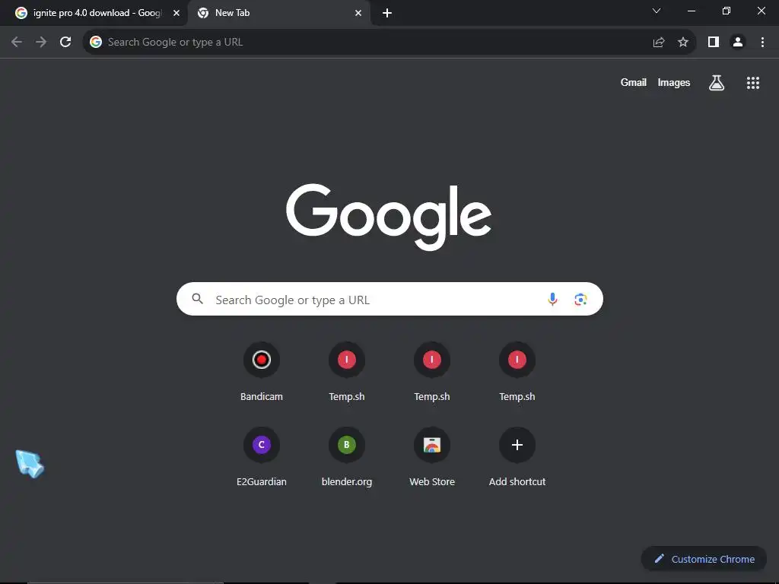Bookmark this tab with the star icon
The image size is (779, 584).
pyautogui.click(x=683, y=43)
